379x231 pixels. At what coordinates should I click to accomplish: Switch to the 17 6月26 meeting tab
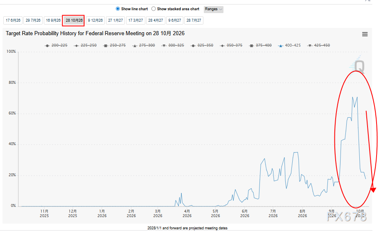(x=13, y=20)
